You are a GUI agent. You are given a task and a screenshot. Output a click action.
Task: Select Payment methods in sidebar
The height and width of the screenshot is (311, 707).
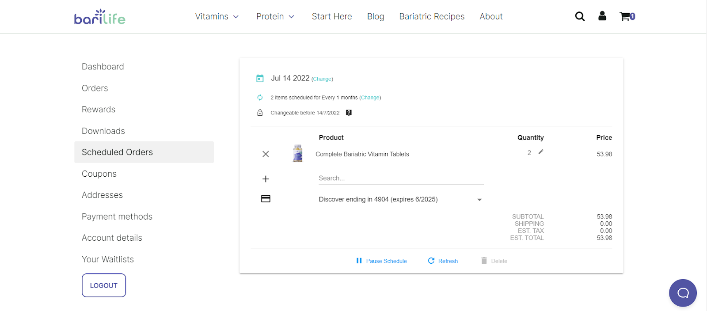[117, 216]
